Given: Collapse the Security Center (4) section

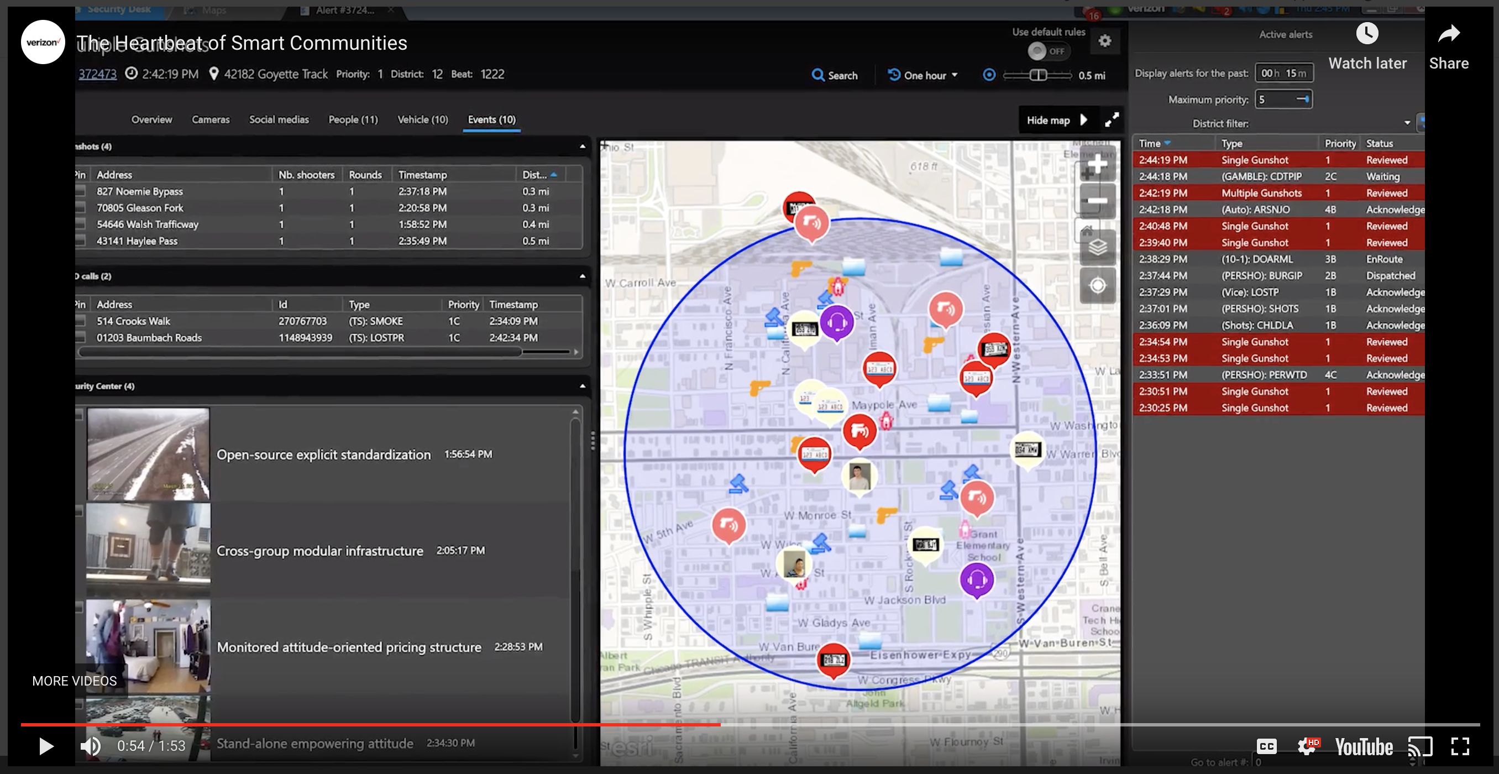Looking at the screenshot, I should [x=583, y=386].
